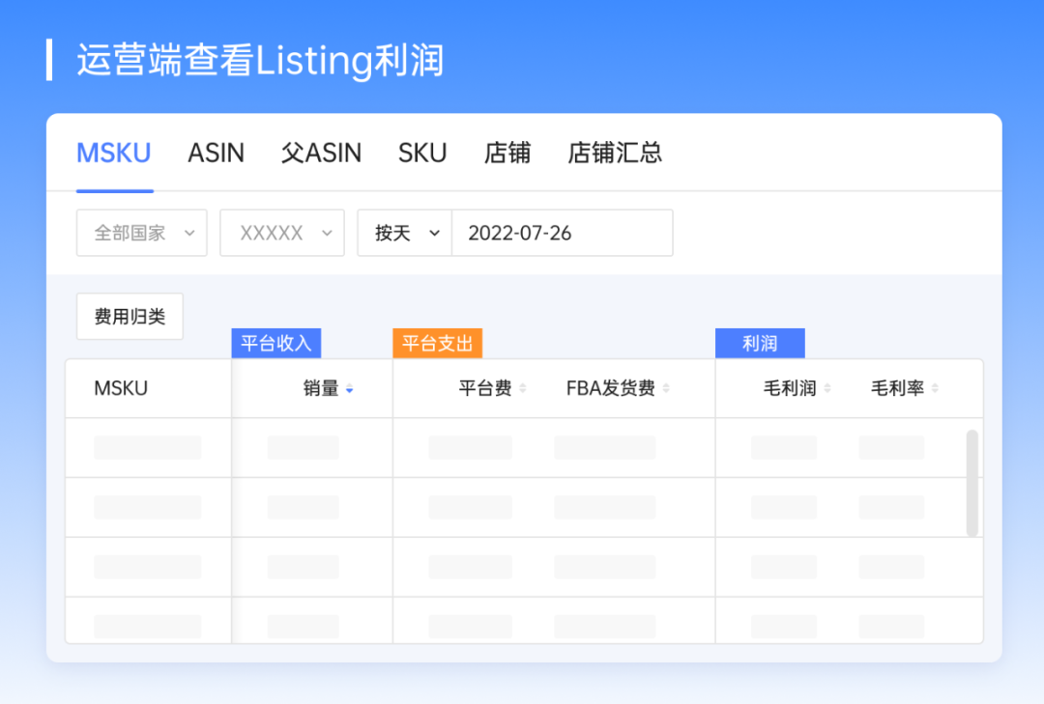Open the ASIN tab
Image resolution: width=1044 pixels, height=704 pixels.
pos(216,153)
